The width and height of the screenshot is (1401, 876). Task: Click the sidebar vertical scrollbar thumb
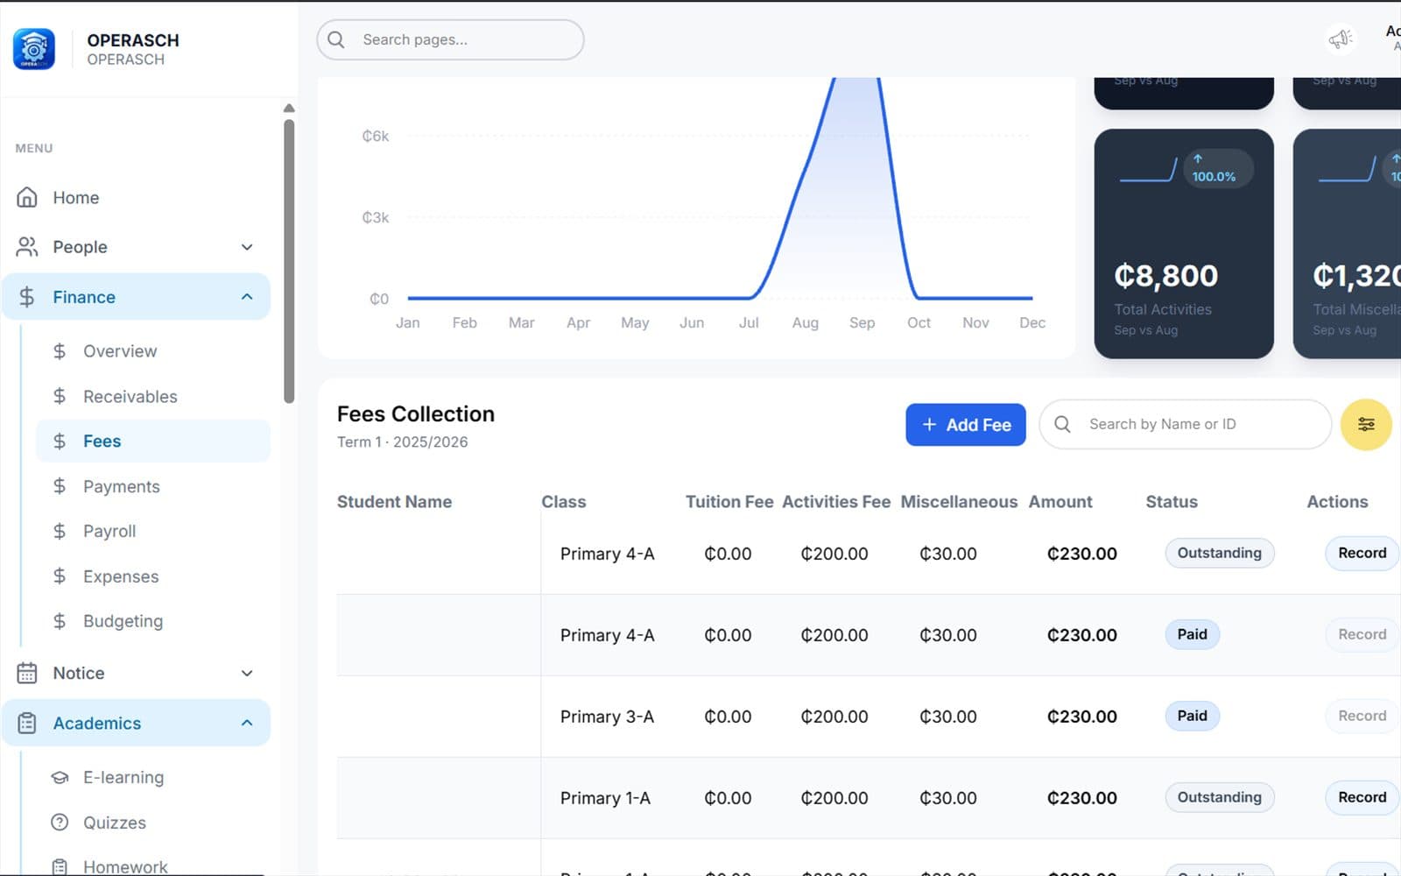pos(289,261)
